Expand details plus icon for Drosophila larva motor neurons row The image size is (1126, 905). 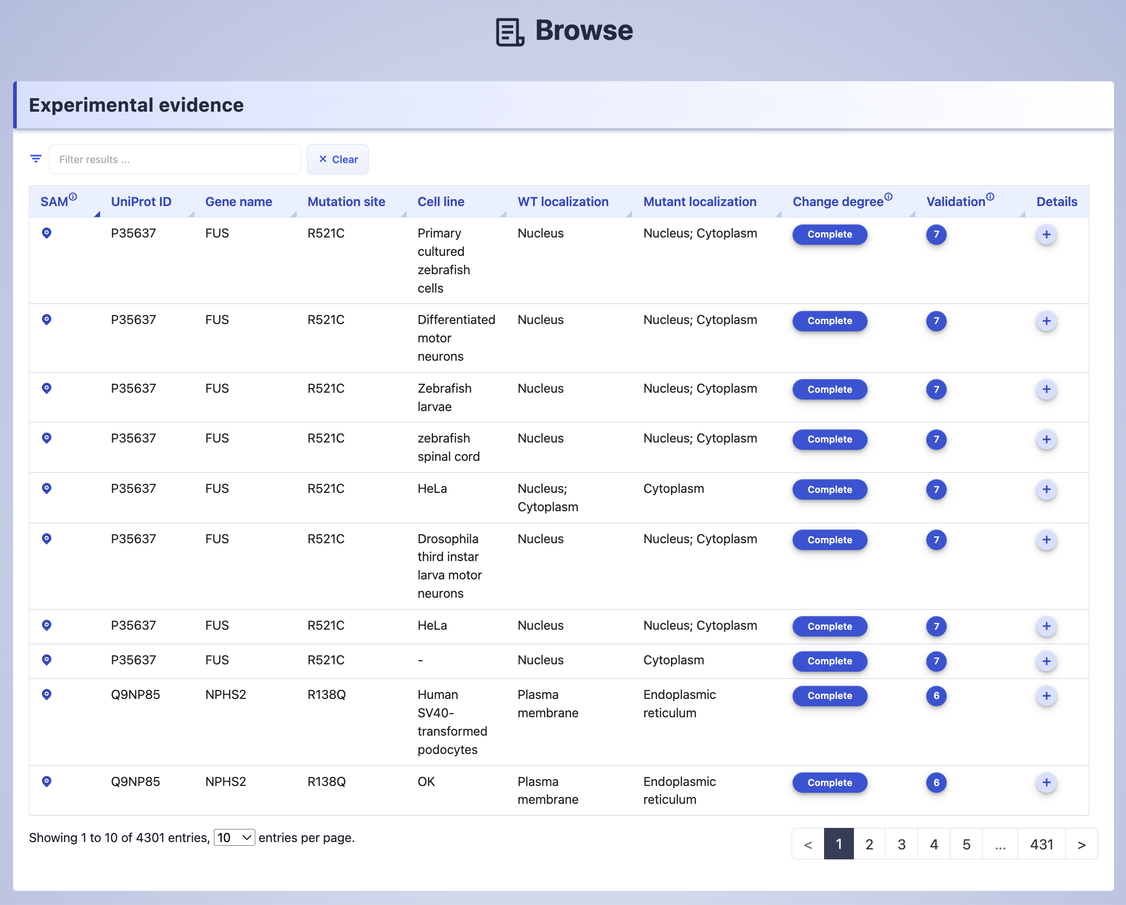coord(1046,540)
